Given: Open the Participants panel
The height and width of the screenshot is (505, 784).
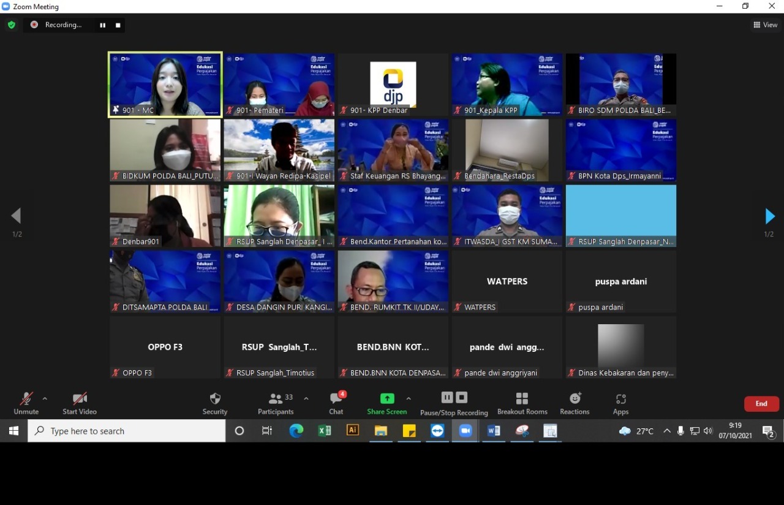Looking at the screenshot, I should coord(276,399).
